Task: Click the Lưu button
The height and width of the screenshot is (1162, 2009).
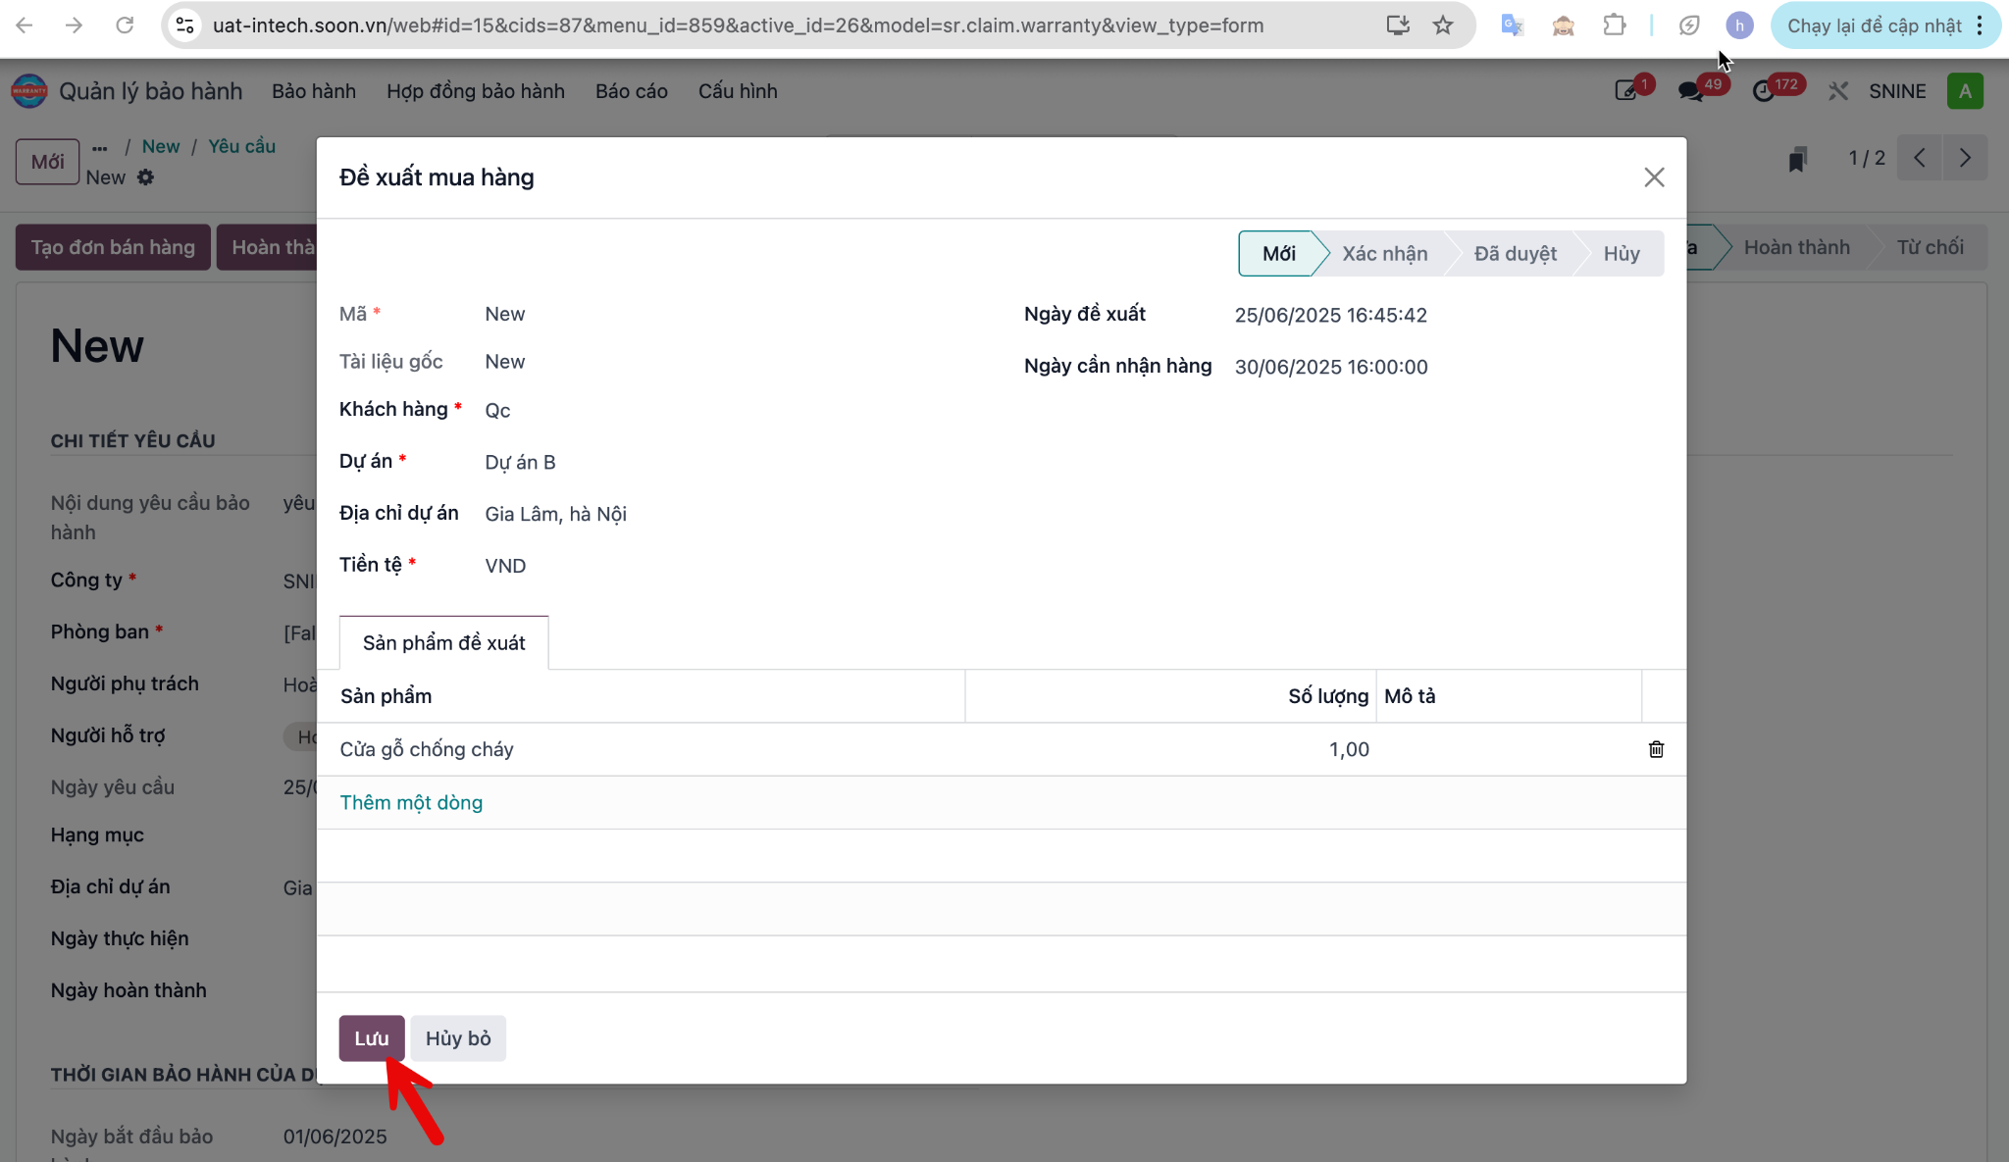Action: coord(372,1038)
